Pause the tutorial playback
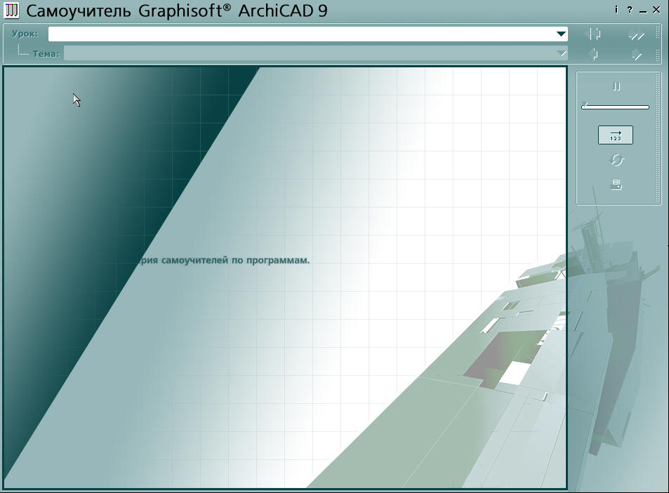This screenshot has height=493, width=669. (616, 86)
